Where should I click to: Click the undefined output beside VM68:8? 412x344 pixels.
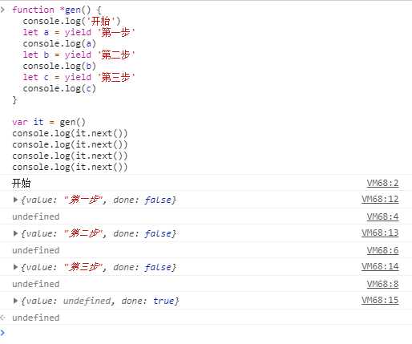click(x=36, y=284)
